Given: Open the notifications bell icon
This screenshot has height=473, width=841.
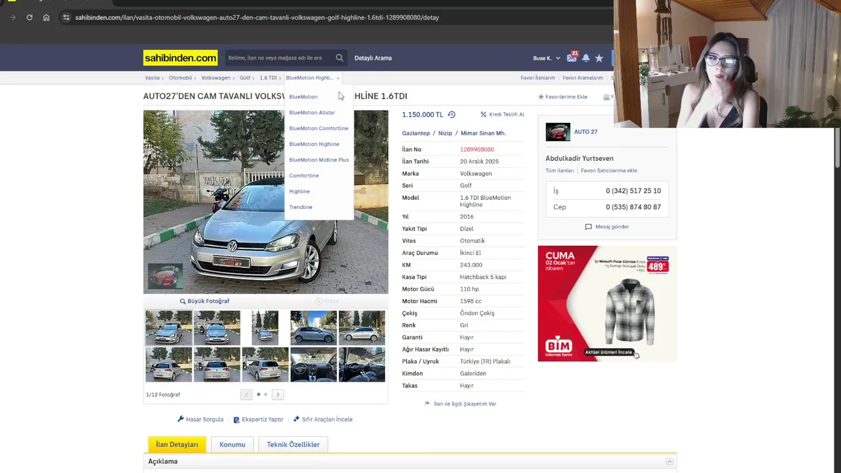Looking at the screenshot, I should (x=585, y=58).
